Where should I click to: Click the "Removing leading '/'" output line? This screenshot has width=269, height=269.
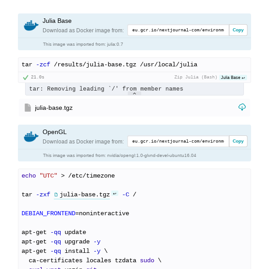click(106, 89)
